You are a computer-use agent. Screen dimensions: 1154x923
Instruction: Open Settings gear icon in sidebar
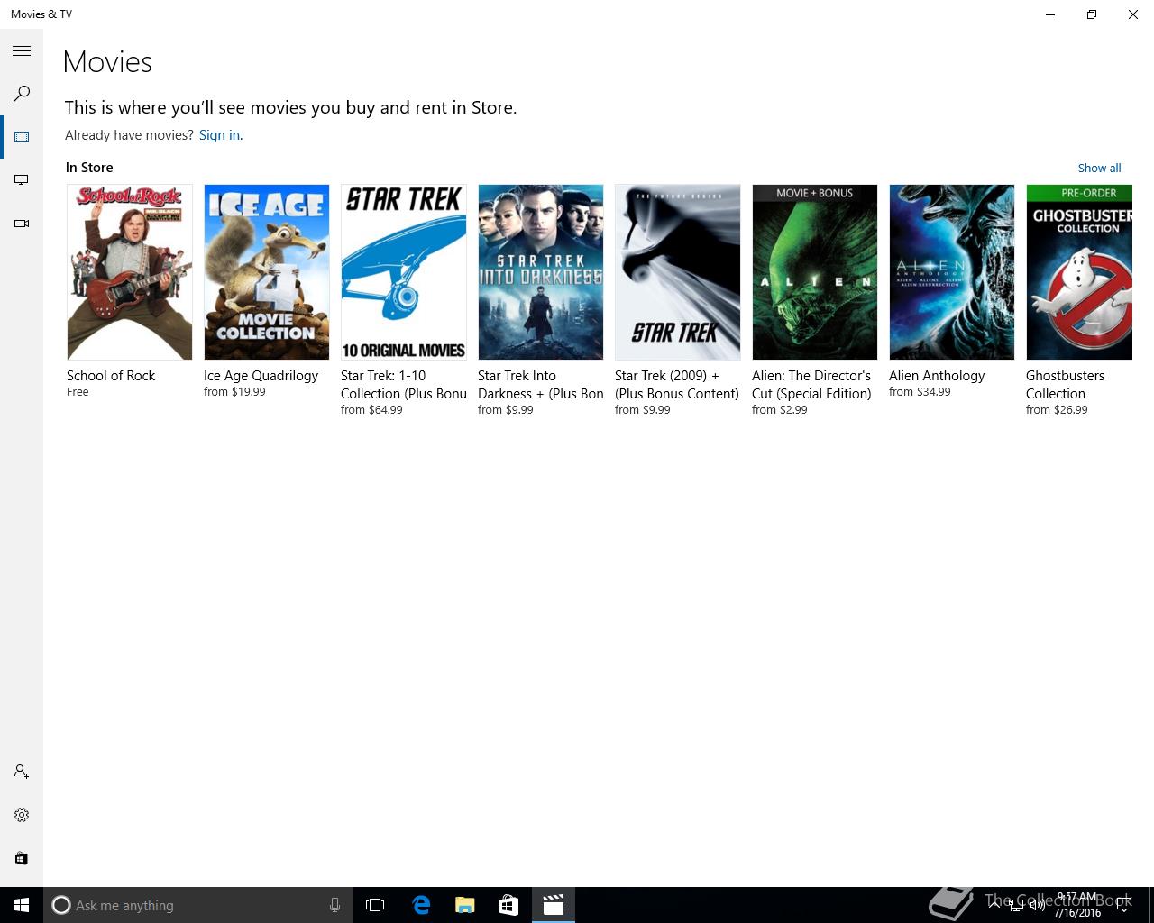(22, 815)
